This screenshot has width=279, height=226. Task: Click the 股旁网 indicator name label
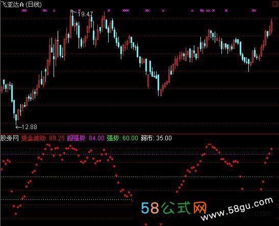10,138
